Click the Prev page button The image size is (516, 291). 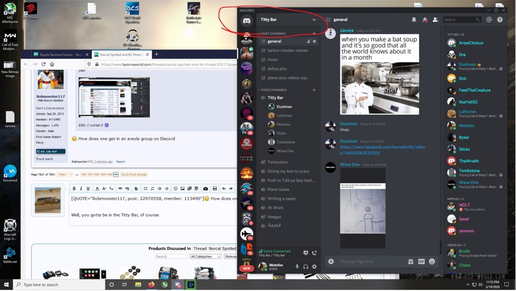62,174
